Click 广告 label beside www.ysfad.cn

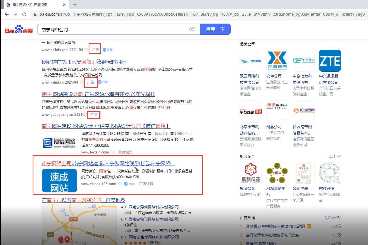(91, 82)
